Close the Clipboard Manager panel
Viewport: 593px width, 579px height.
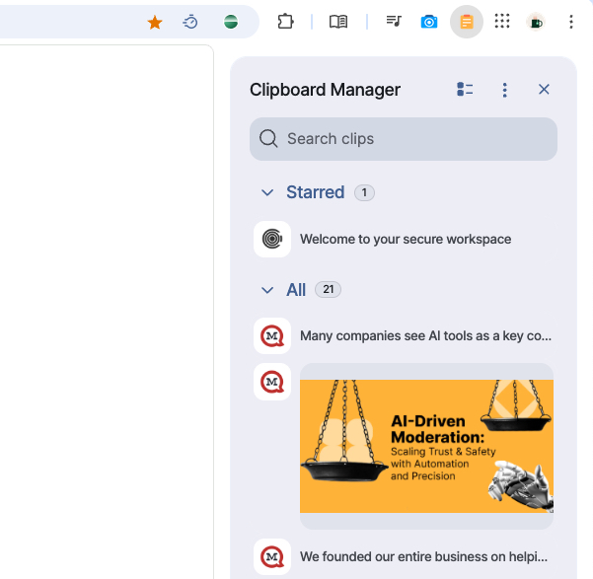point(544,90)
